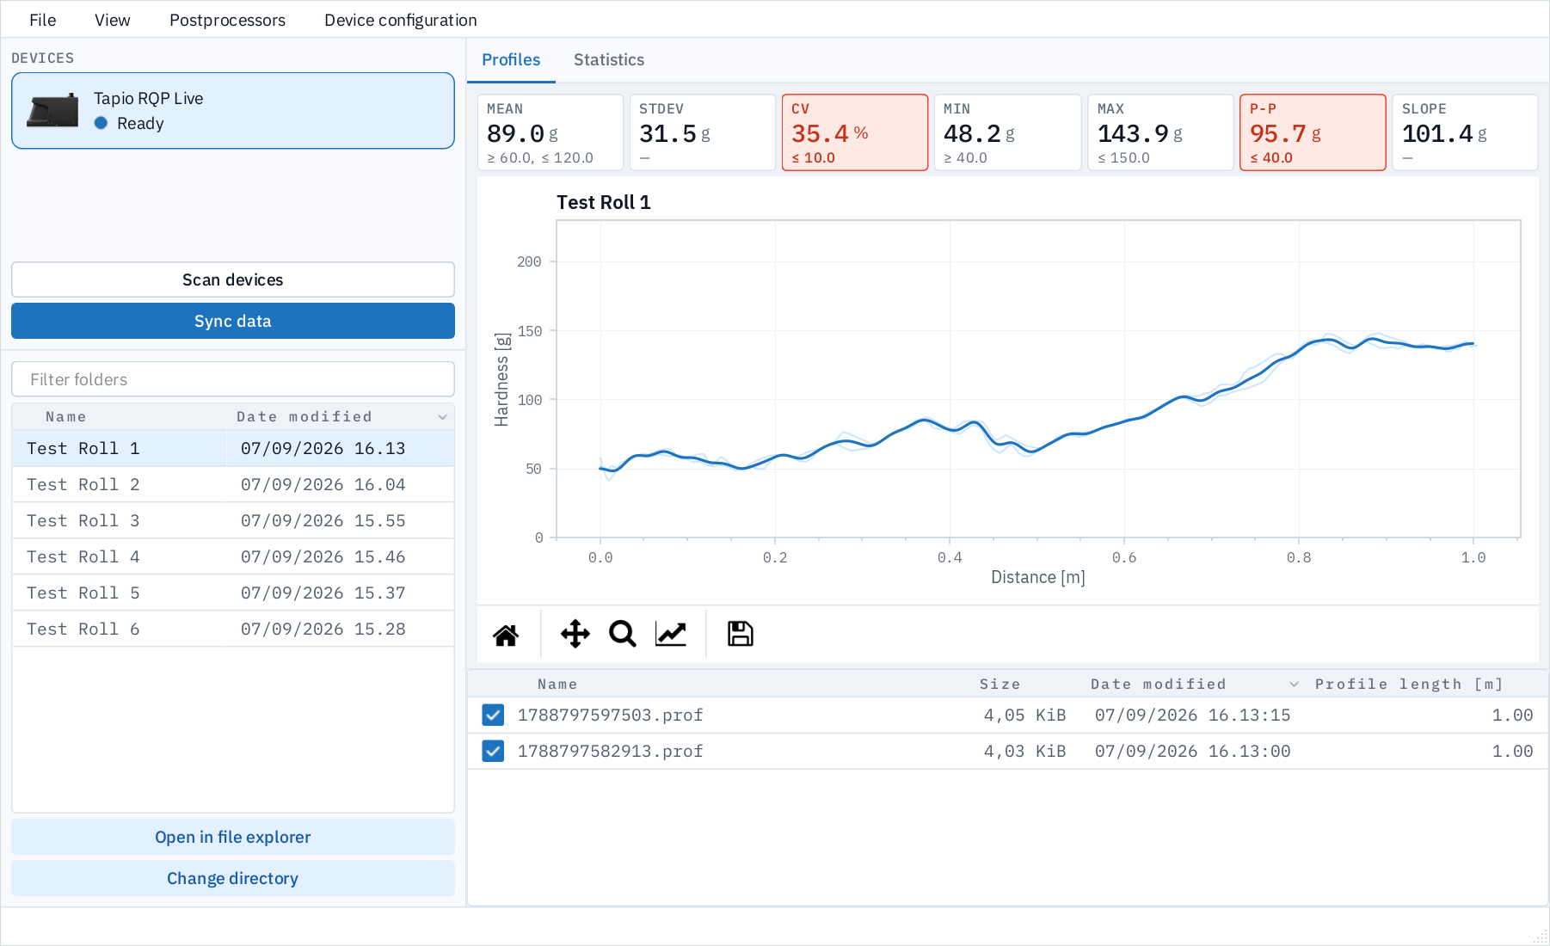
Task: Click the Scan devices button
Action: [233, 279]
